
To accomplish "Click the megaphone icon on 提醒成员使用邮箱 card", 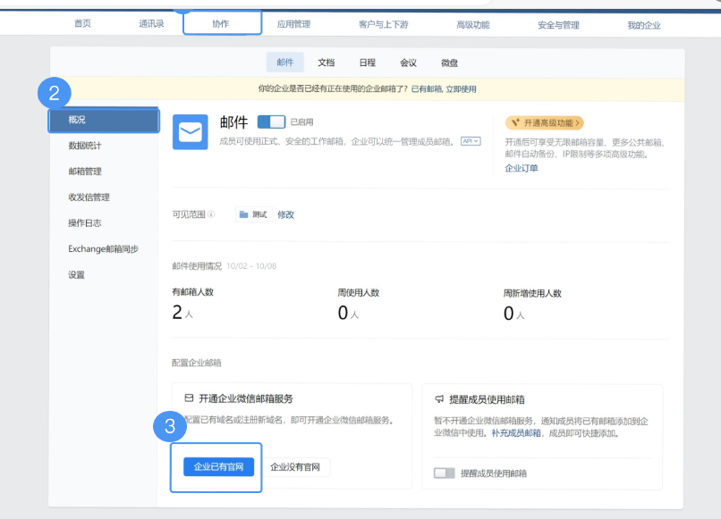I will [x=438, y=399].
